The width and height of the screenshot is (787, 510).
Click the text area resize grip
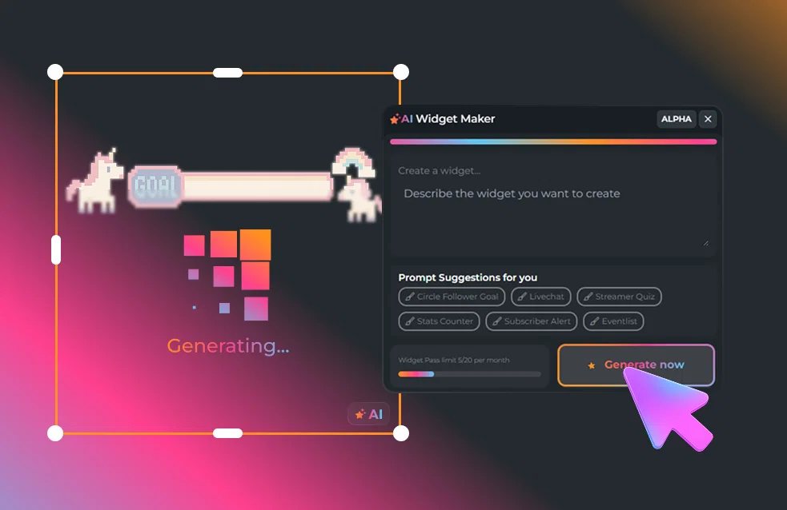[705, 244]
